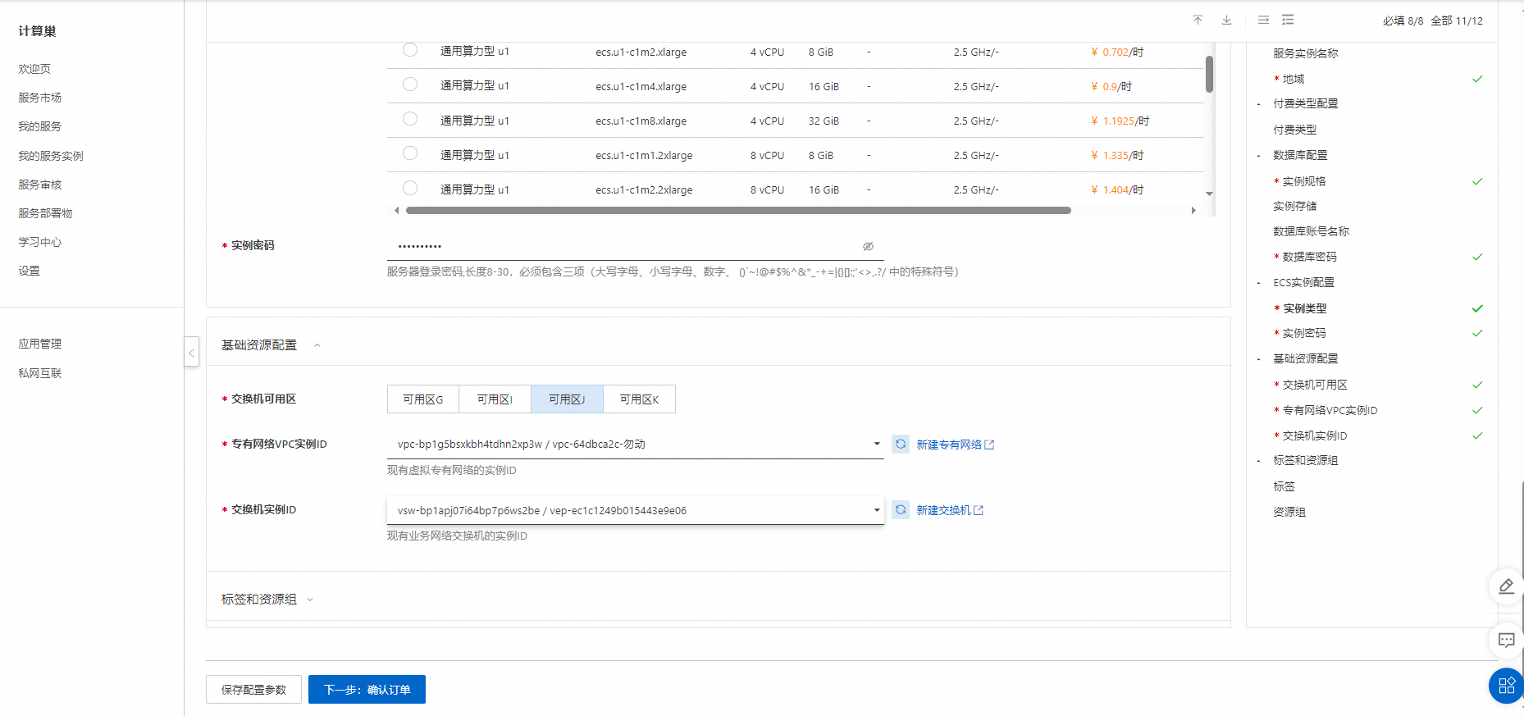Select the ecs.u1-c1m8.xlarge radio button
This screenshot has width=1524, height=716.
click(x=410, y=119)
